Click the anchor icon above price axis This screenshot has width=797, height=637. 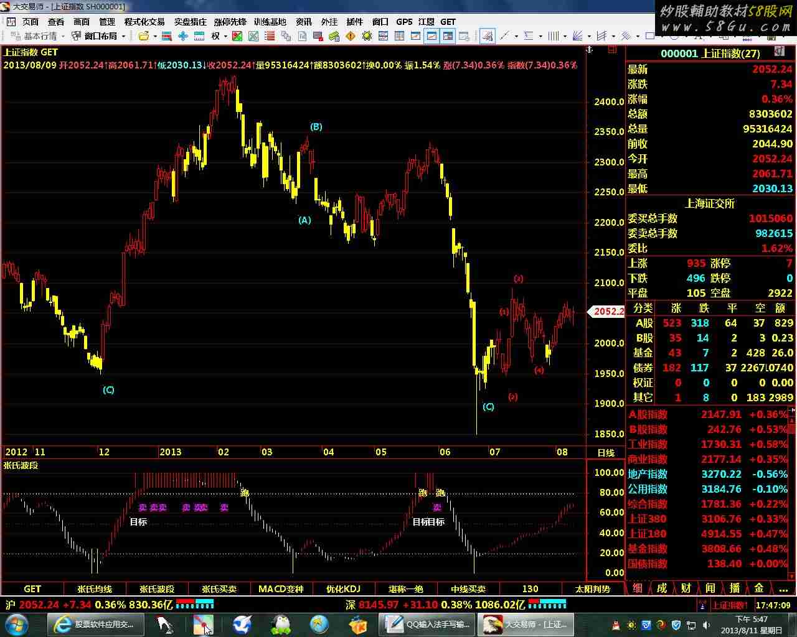pyautogui.click(x=590, y=49)
